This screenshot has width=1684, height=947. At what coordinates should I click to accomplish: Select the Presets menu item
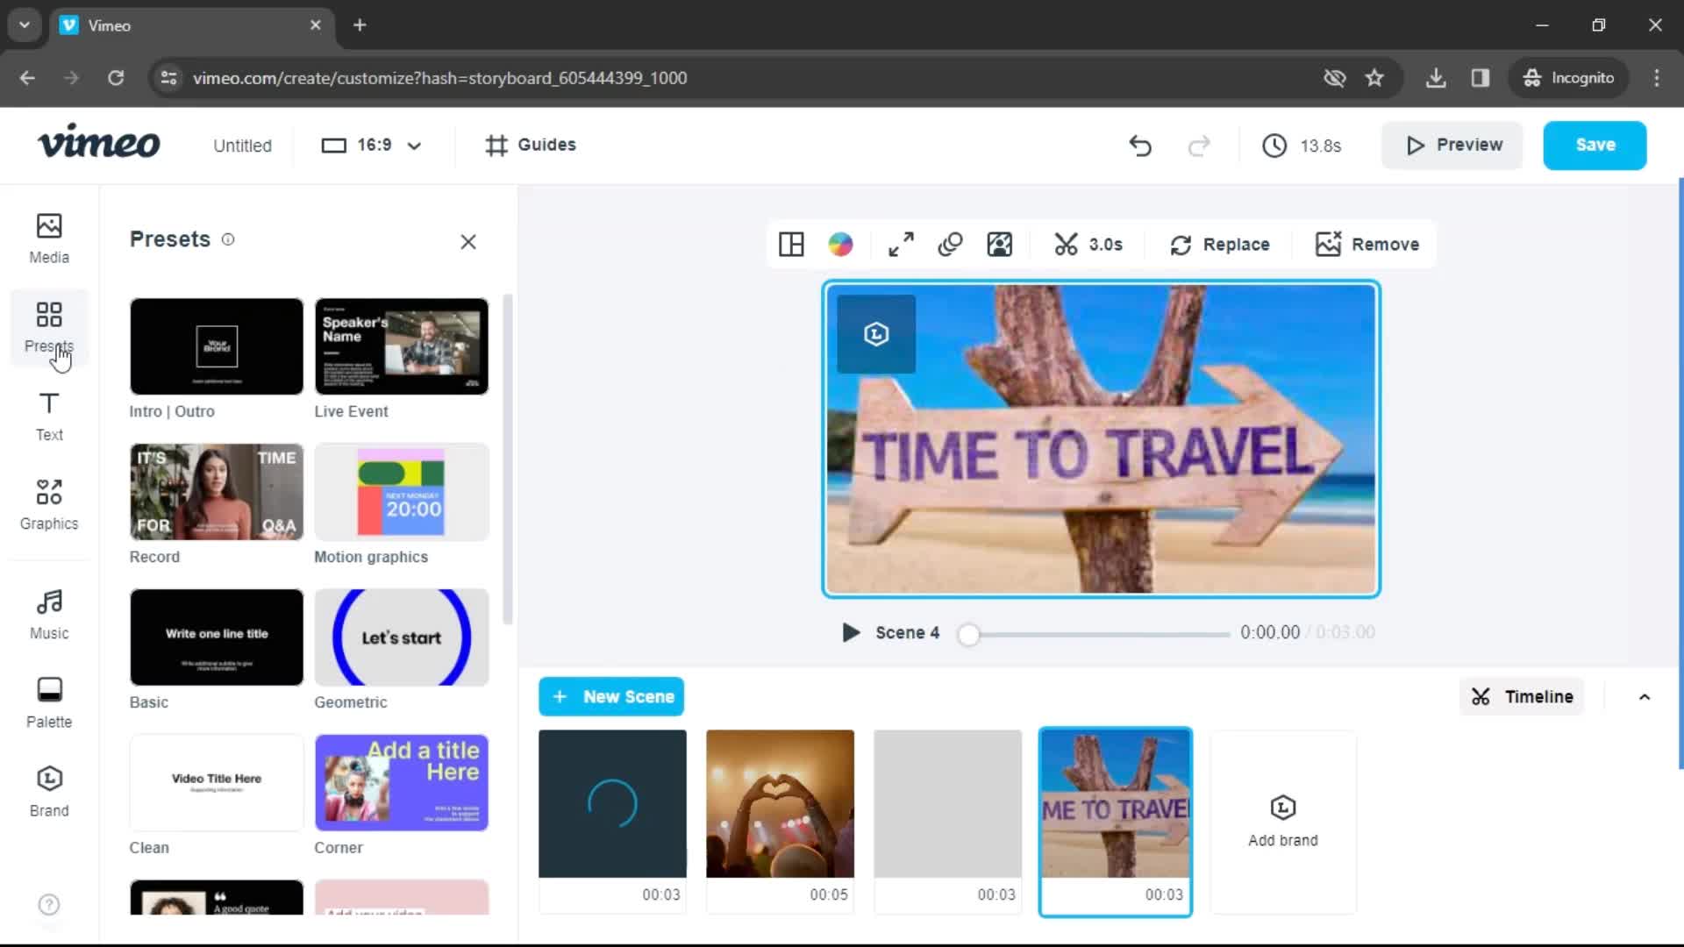pyautogui.click(x=48, y=326)
